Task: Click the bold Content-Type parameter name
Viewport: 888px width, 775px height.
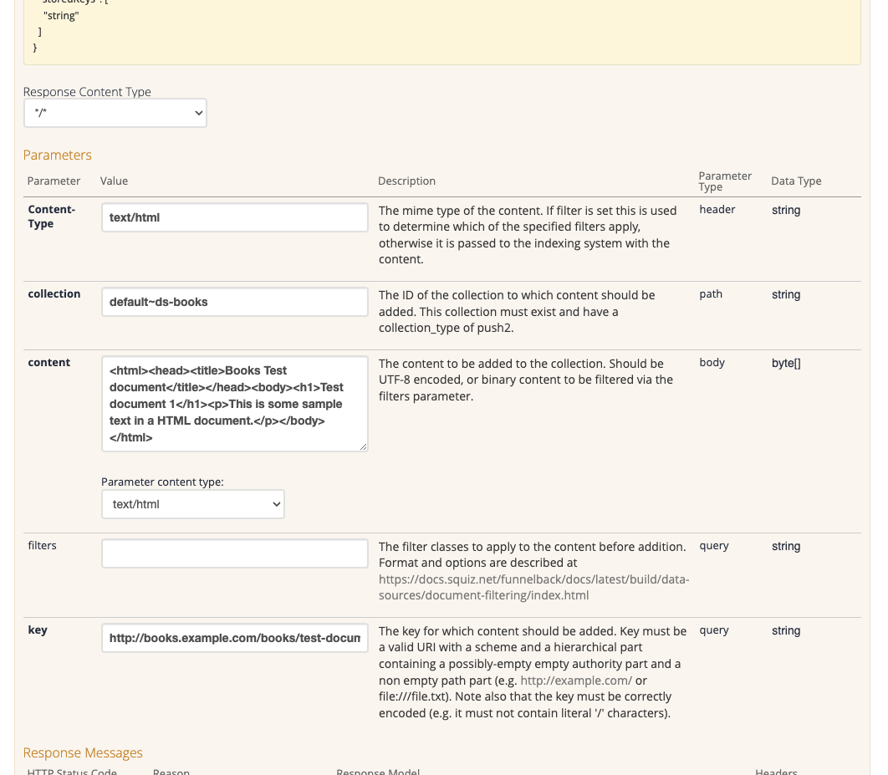Action: coord(52,217)
